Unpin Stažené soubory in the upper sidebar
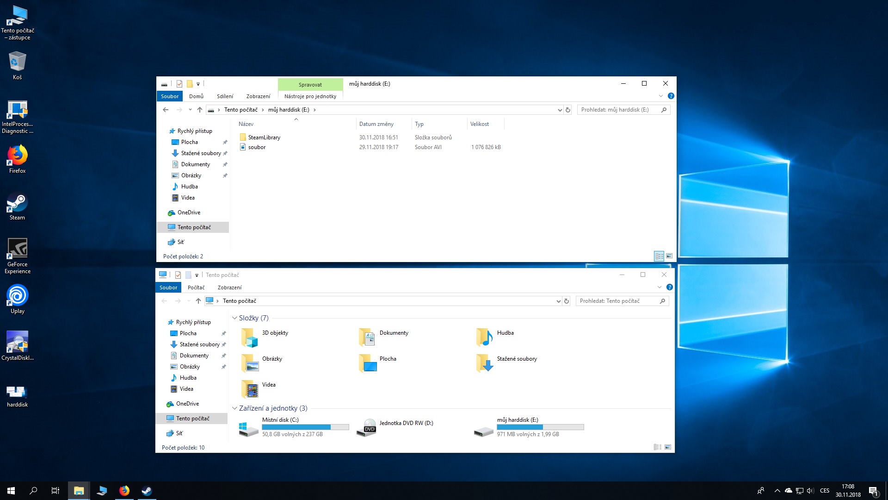888x500 pixels. [x=225, y=153]
